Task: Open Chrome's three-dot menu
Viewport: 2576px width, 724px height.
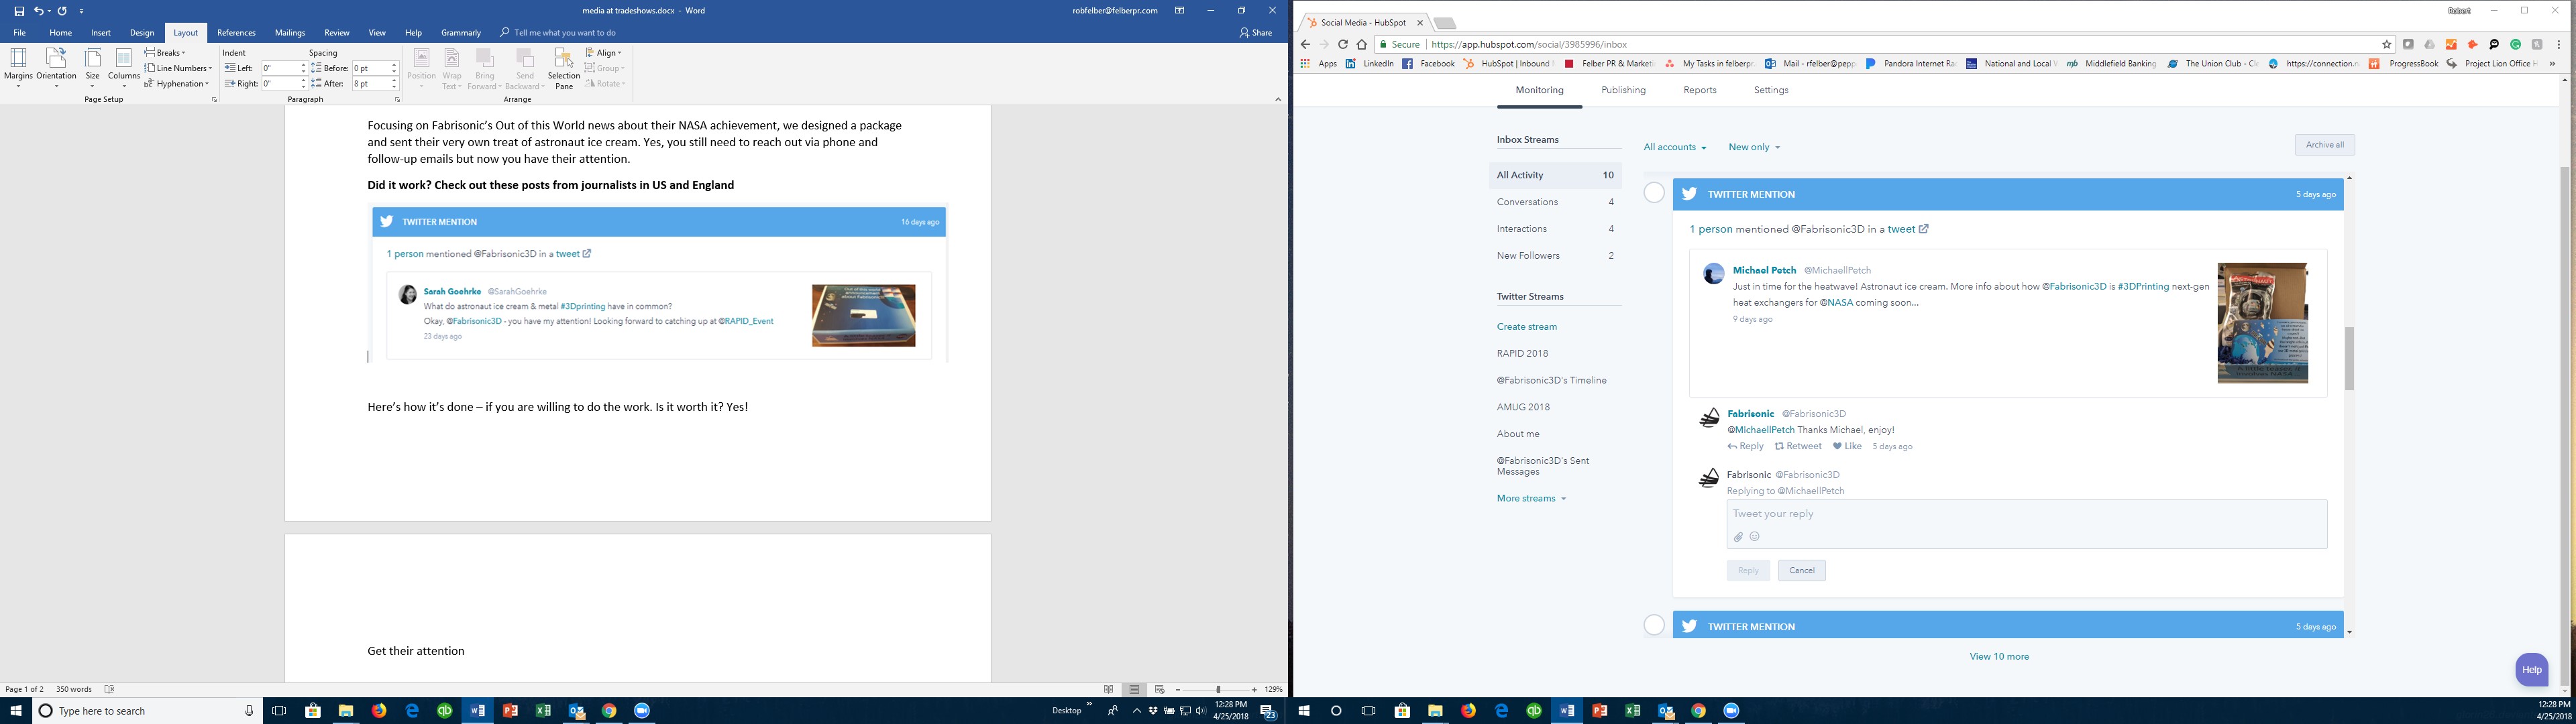Action: coord(2559,44)
